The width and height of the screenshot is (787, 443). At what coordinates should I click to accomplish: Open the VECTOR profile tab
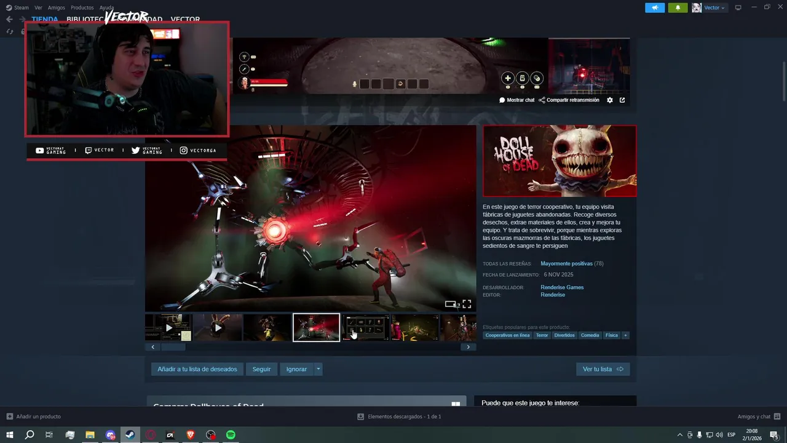point(185,19)
